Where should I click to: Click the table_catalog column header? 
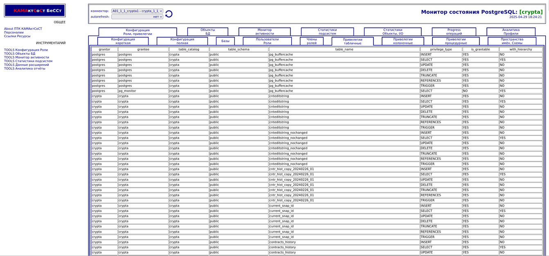[189, 49]
